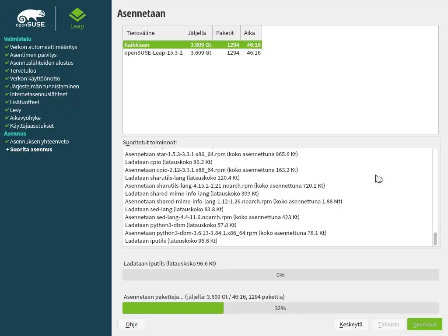
Task: Select log line Ladataan cpio
Action: pyautogui.click(x=168, y=162)
